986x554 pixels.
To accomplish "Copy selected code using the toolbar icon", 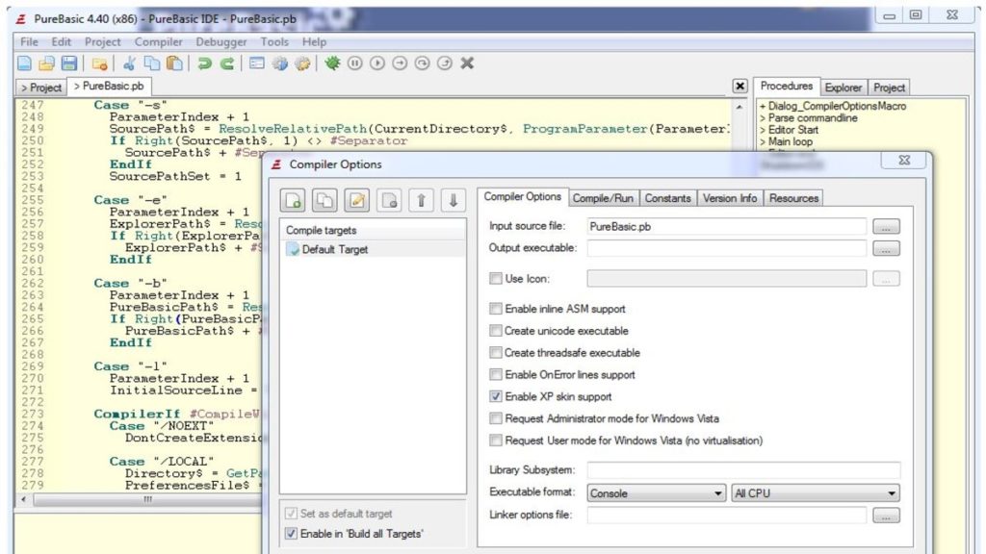I will point(150,63).
